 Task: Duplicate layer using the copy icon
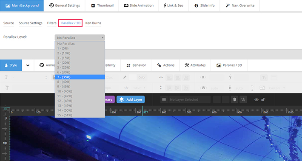[x=243, y=99]
